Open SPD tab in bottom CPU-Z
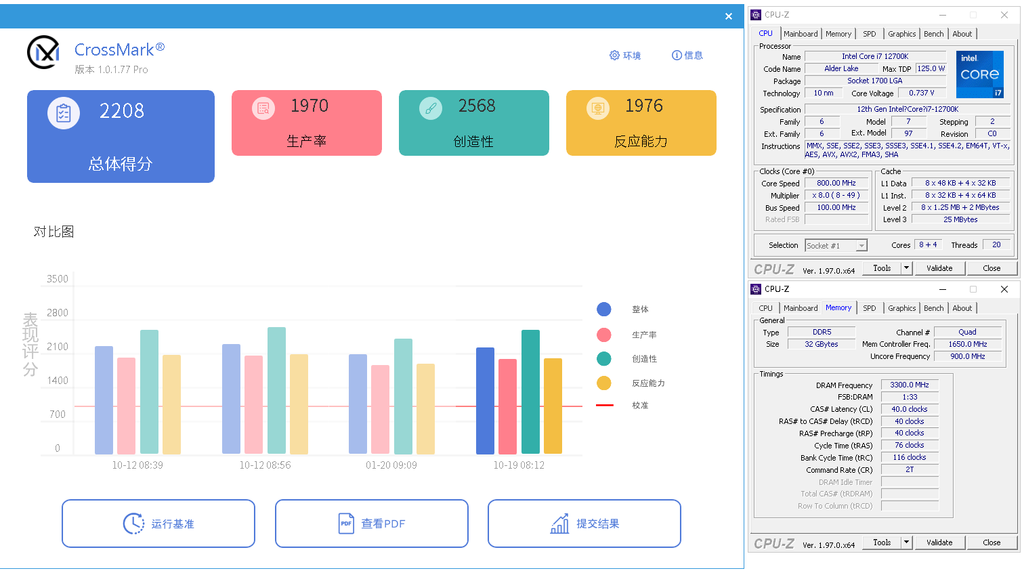 (870, 308)
